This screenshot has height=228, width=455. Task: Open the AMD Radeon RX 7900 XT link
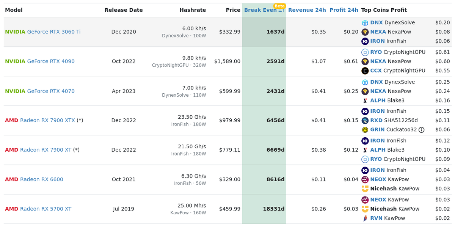38,150
